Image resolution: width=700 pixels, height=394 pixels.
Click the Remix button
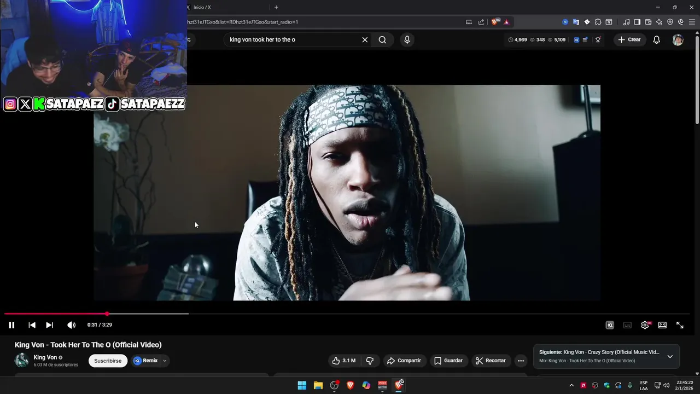click(x=145, y=361)
